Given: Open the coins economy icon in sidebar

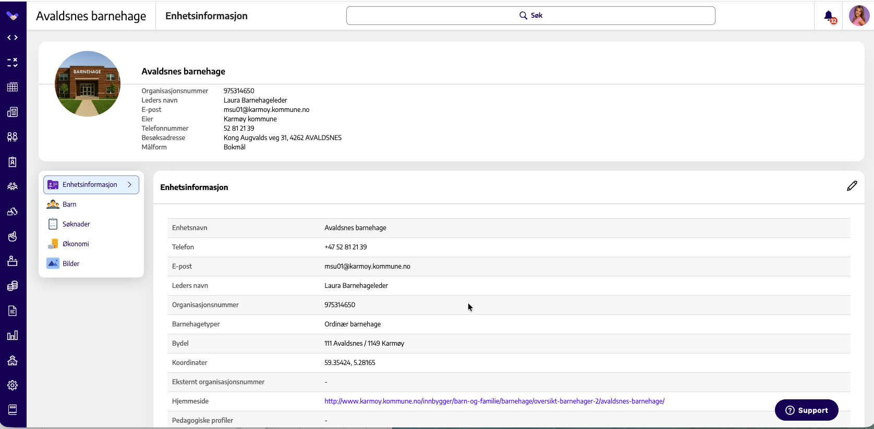Looking at the screenshot, I should (13, 286).
